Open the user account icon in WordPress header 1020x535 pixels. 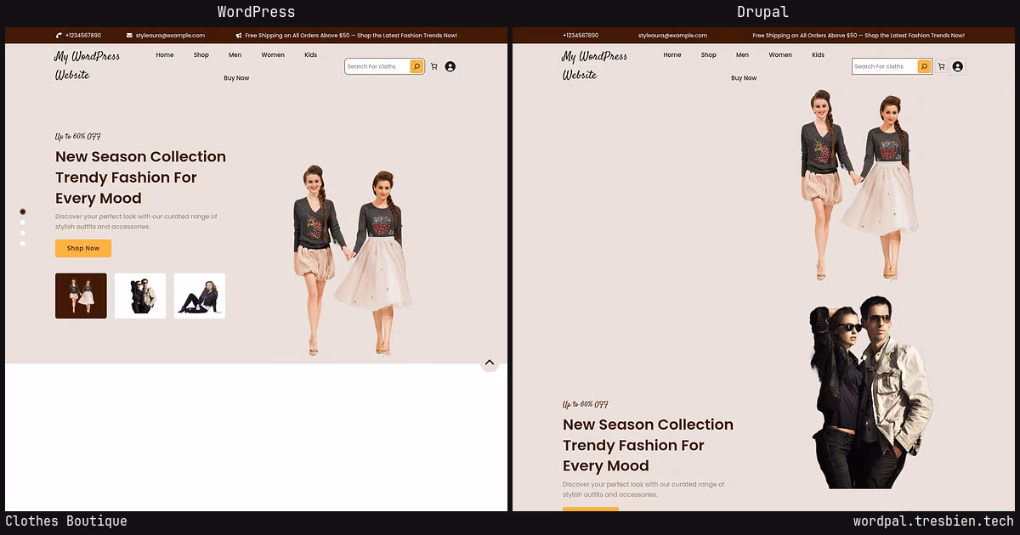click(x=450, y=66)
